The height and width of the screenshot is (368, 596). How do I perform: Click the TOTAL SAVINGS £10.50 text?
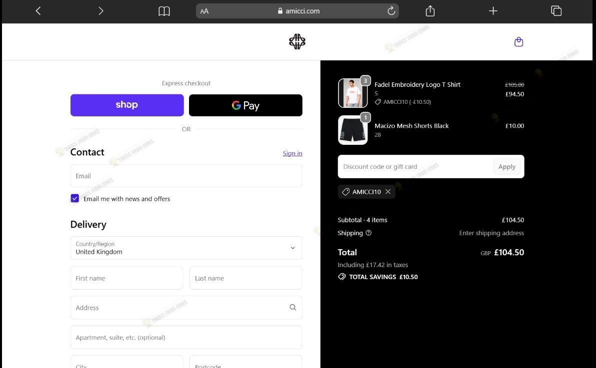click(383, 277)
